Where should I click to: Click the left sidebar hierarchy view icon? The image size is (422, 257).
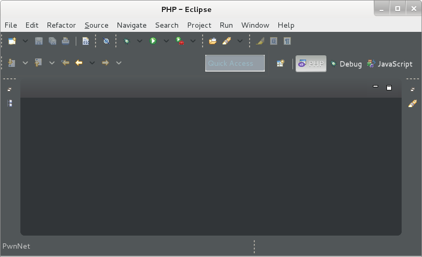[10, 103]
